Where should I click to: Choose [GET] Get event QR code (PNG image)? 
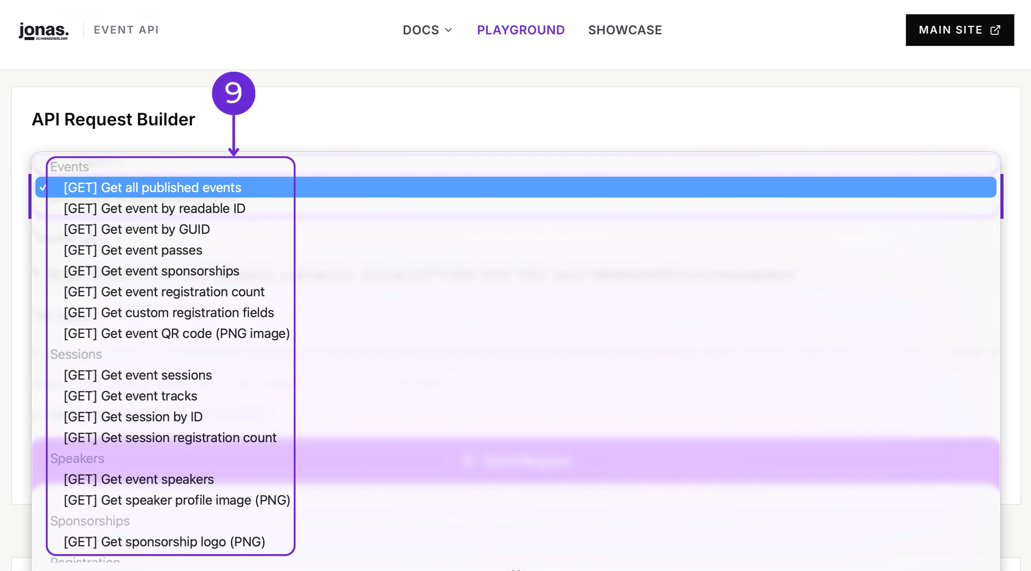click(x=515, y=333)
